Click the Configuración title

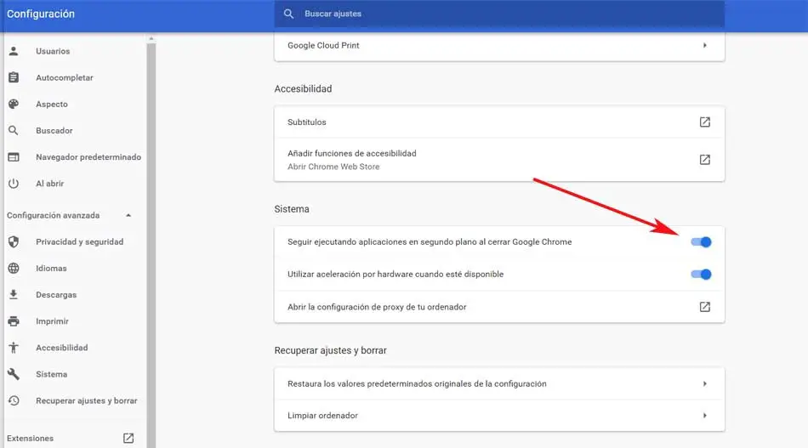click(x=41, y=14)
